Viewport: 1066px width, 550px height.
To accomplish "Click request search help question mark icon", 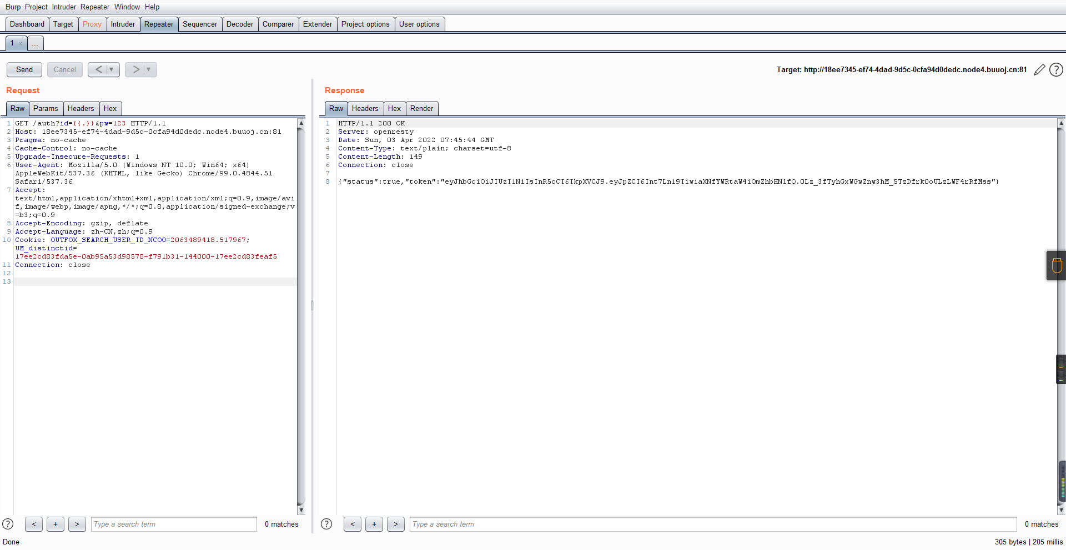I will [x=8, y=524].
